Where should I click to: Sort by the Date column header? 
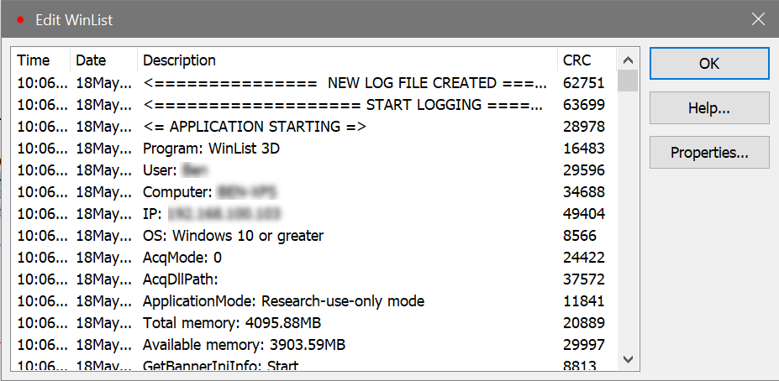(103, 60)
